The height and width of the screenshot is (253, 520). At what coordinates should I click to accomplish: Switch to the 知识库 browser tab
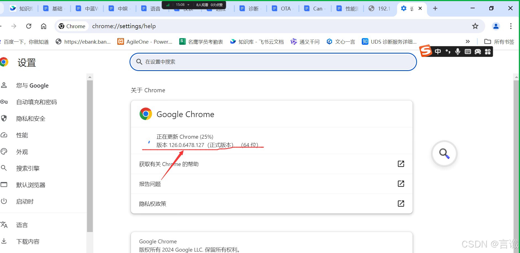click(22, 9)
